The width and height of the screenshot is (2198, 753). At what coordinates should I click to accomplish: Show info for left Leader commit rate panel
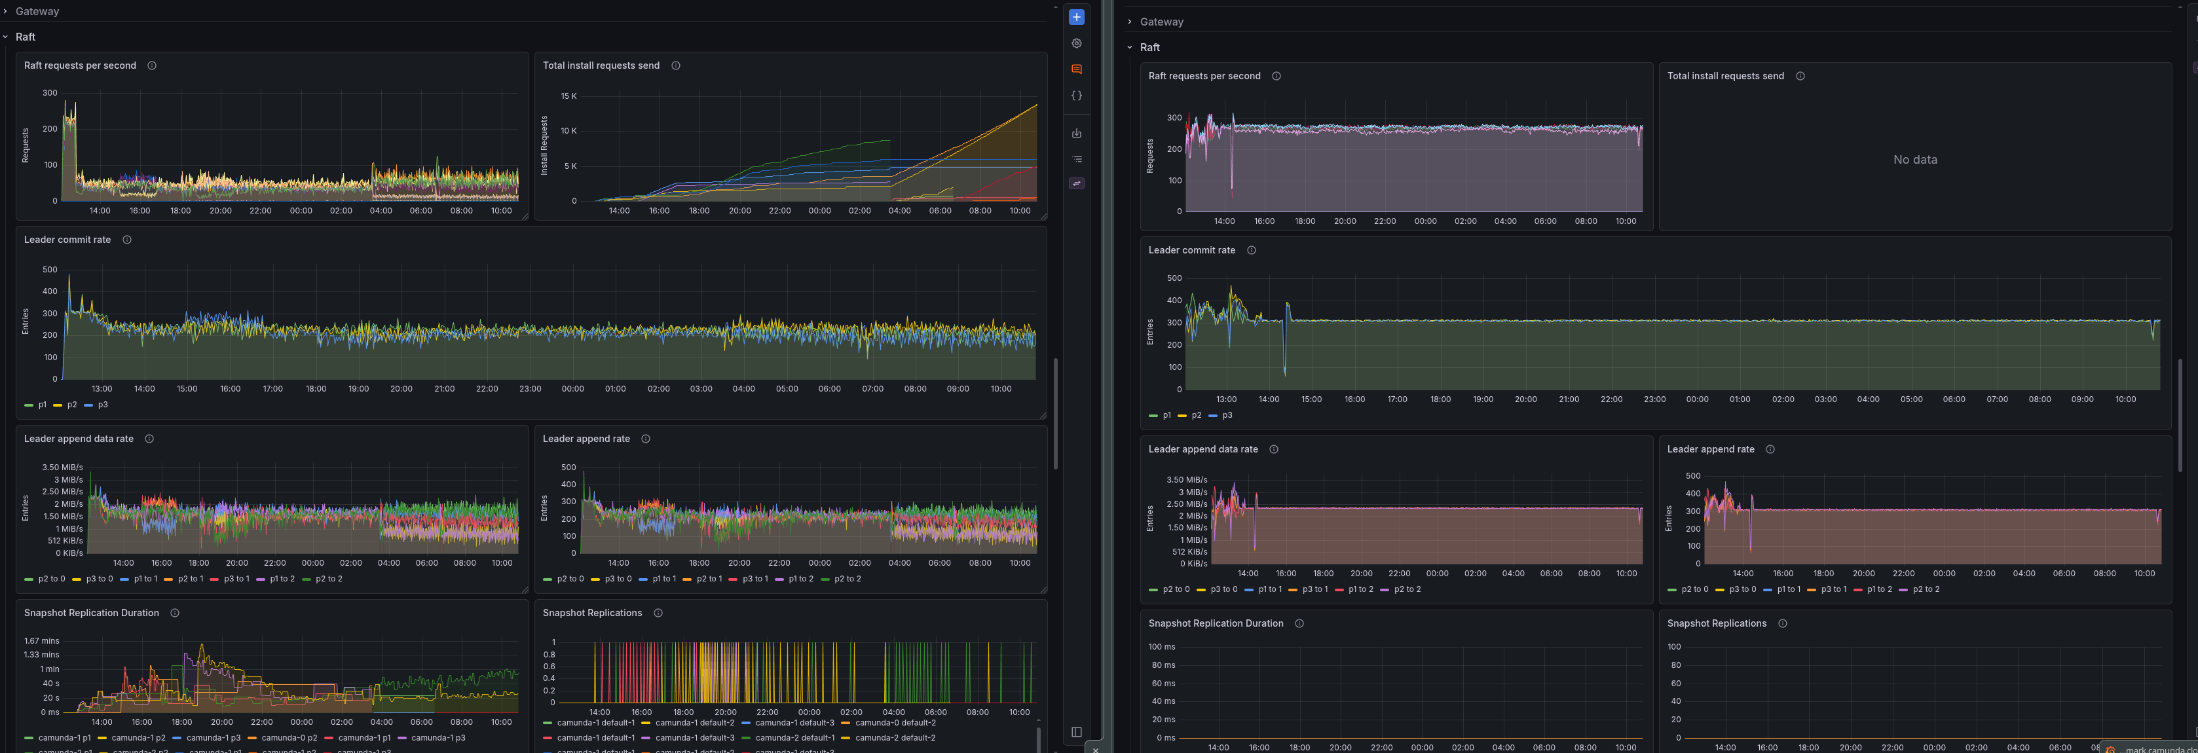[127, 240]
